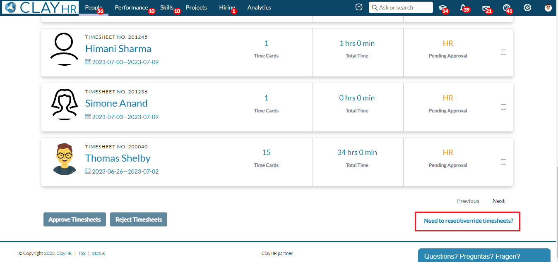
Task: Go to the Previous page
Action: 468,201
